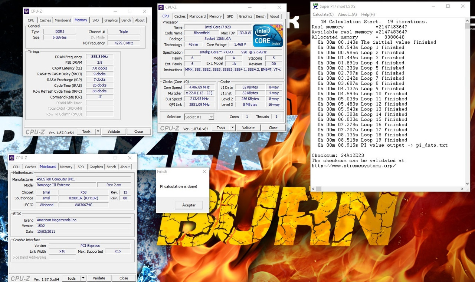Click Super PI vertical scrollbar up arrow
The height and width of the screenshot is (282, 475).
pos(467,21)
